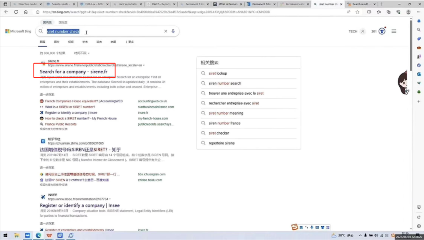Search related term siret lookup
Screen dimensions: 424x240
pyautogui.click(x=218, y=73)
